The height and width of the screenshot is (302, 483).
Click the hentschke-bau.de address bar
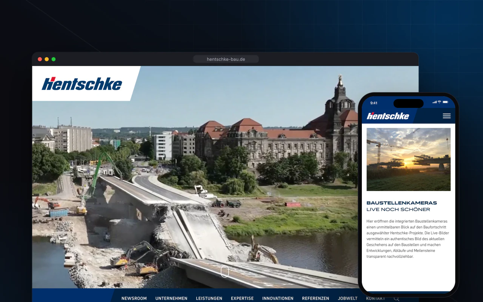click(x=226, y=59)
